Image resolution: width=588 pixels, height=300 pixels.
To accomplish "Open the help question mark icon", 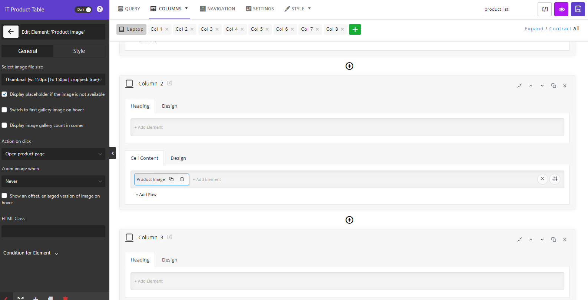I will (100, 9).
